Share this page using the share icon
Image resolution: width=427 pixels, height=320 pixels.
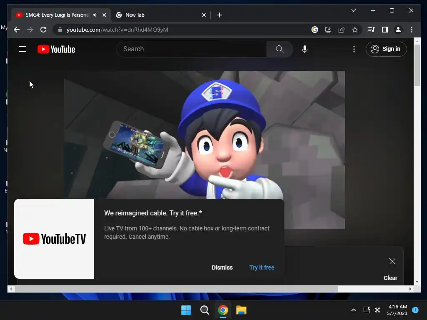coord(342,30)
